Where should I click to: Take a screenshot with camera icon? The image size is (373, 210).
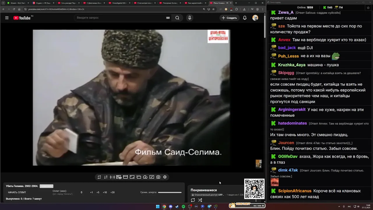pyautogui.click(x=158, y=177)
